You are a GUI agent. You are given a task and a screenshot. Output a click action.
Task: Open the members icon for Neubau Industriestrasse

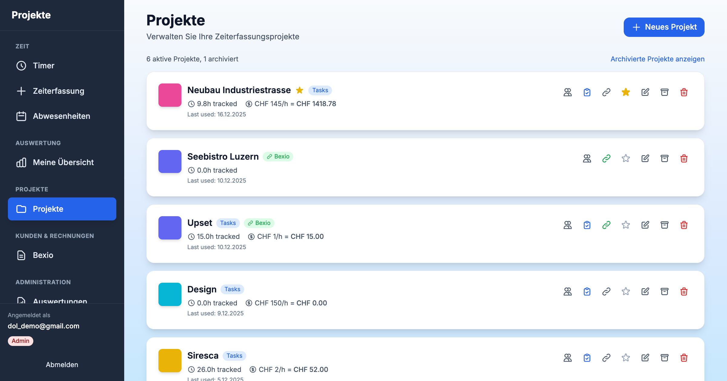pyautogui.click(x=567, y=92)
